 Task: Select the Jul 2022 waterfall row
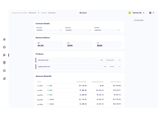pos(79,90)
